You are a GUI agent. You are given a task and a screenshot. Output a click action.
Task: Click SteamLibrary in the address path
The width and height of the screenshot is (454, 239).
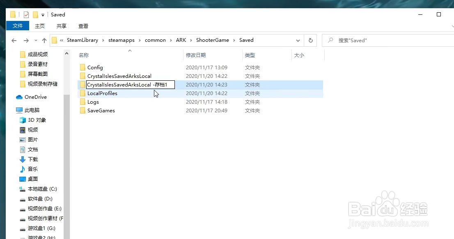coord(83,40)
